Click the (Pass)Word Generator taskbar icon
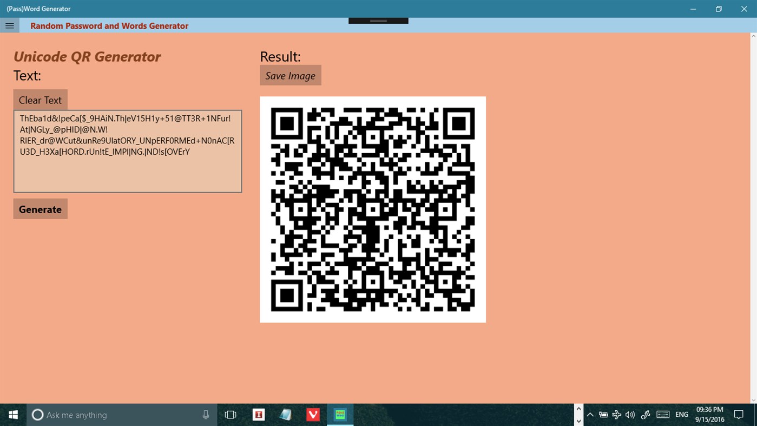 click(340, 414)
